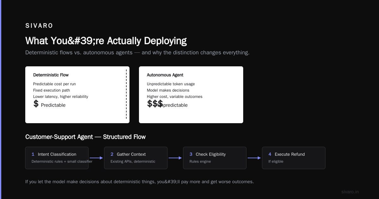The width and height of the screenshot is (379, 199).
Task: Click "Predictable cost per run" line
Action: click(54, 84)
